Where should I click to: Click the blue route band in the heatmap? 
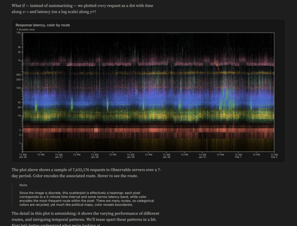143,101
